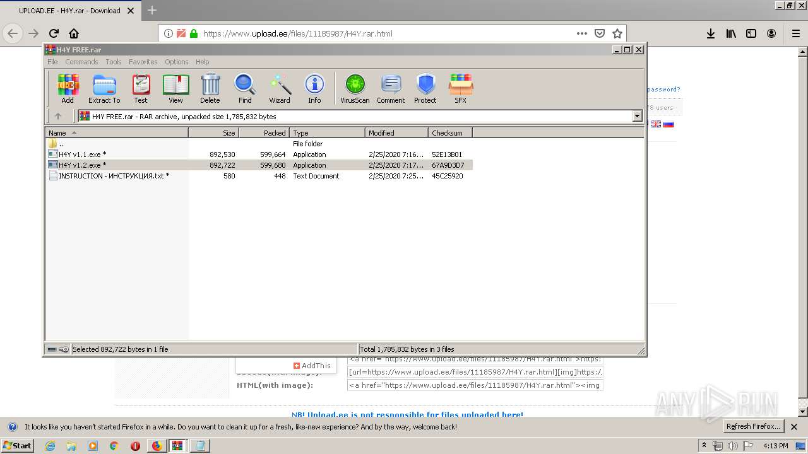Viewport: 808px width, 454px height.
Task: Click the Delete trash can icon
Action: [x=210, y=88]
